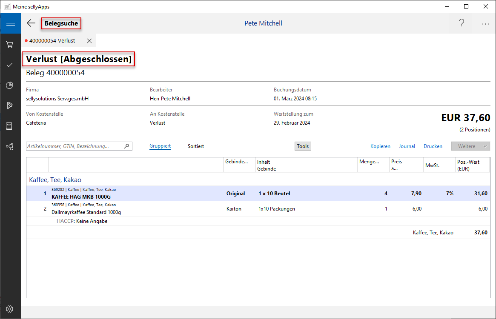
Task: Click the help question mark icon
Action: (462, 23)
